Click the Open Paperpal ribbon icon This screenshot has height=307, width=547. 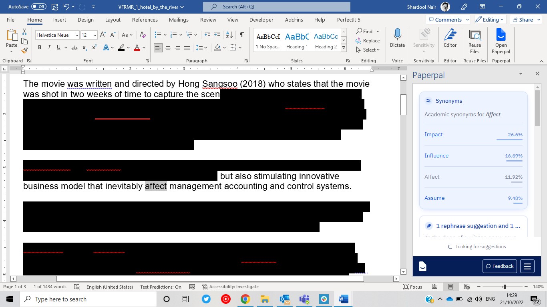click(x=501, y=35)
